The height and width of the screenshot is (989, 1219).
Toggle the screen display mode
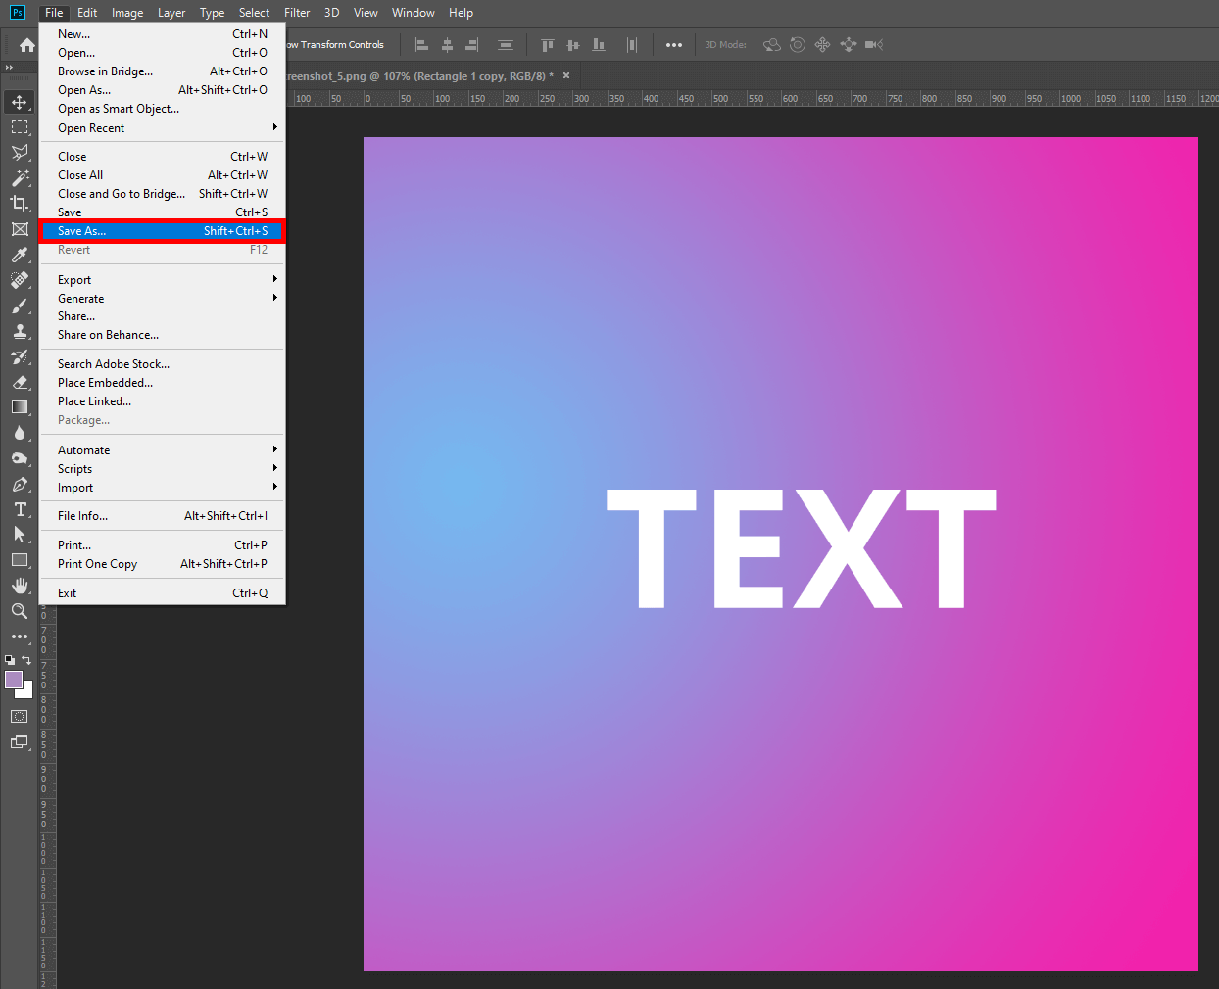[x=19, y=741]
